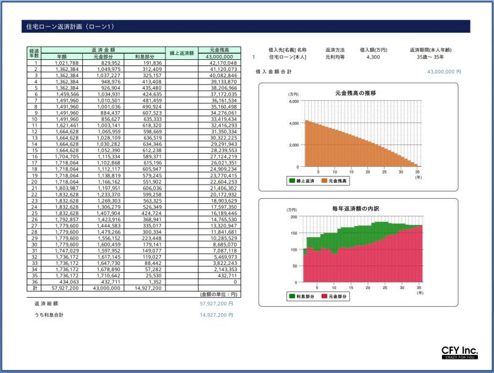Screen dimensions: 494x373
Task: Click the green 利息部分 legend swatch
Action: pyautogui.click(x=293, y=296)
